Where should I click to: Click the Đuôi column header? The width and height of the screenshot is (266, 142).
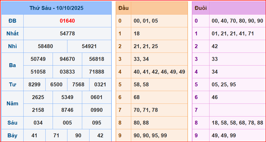click(201, 8)
